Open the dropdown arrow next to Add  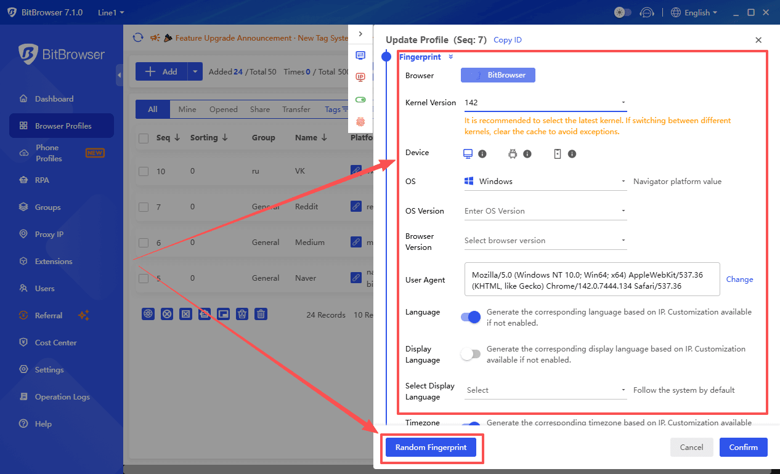coord(195,71)
